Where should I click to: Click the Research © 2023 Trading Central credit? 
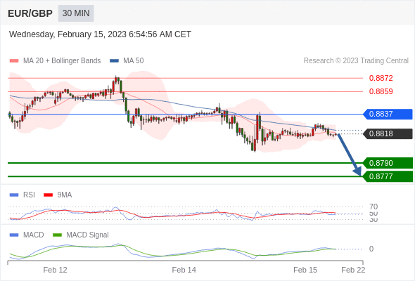(x=356, y=61)
